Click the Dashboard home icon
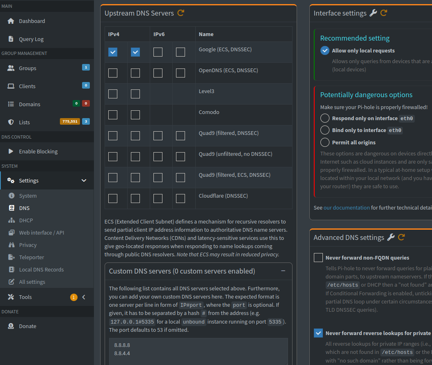 [x=11, y=21]
